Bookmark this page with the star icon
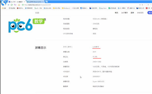 point(142,5)
